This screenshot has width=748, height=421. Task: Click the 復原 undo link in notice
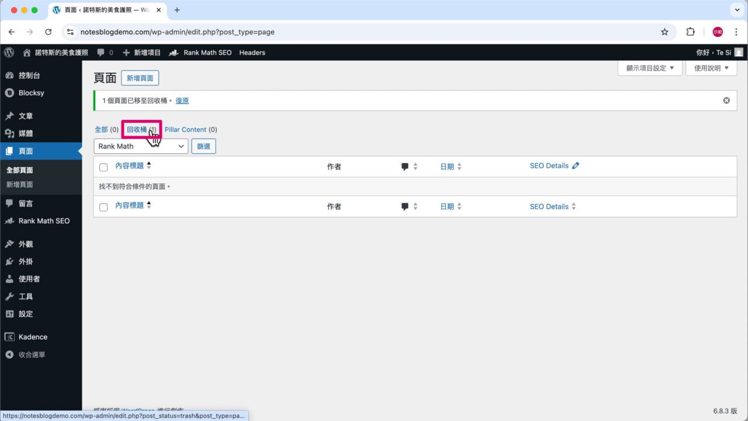[182, 101]
